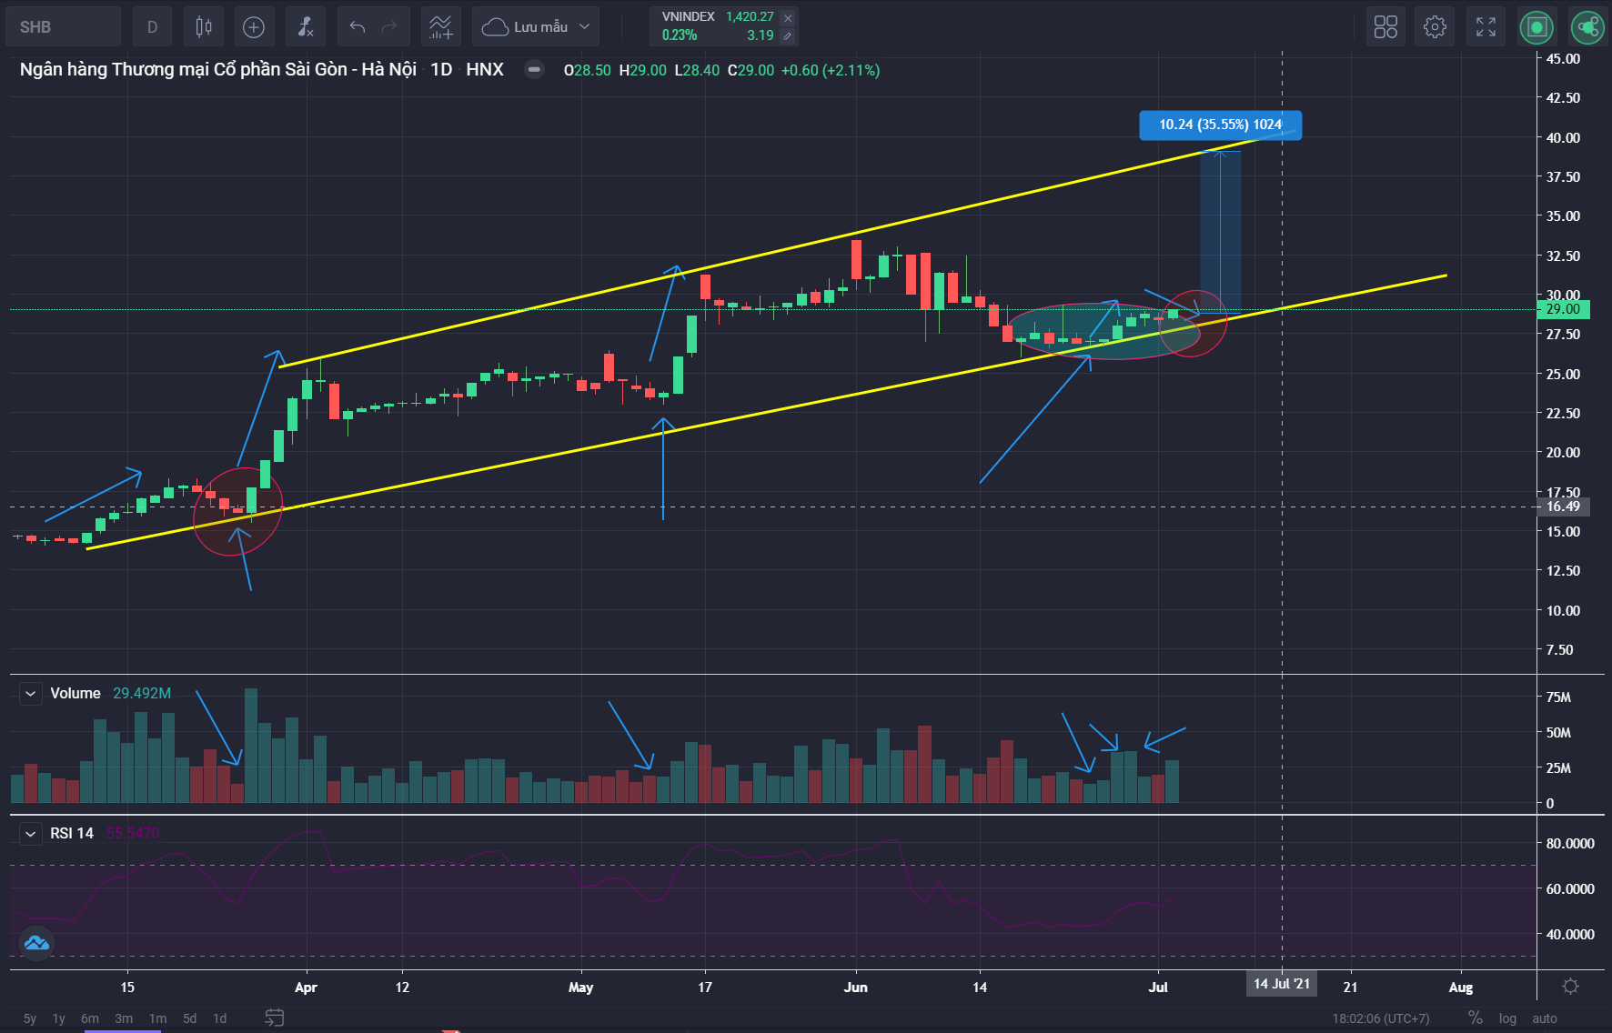The image size is (1612, 1033).
Task: Undo the last chart action
Action: pos(358,27)
